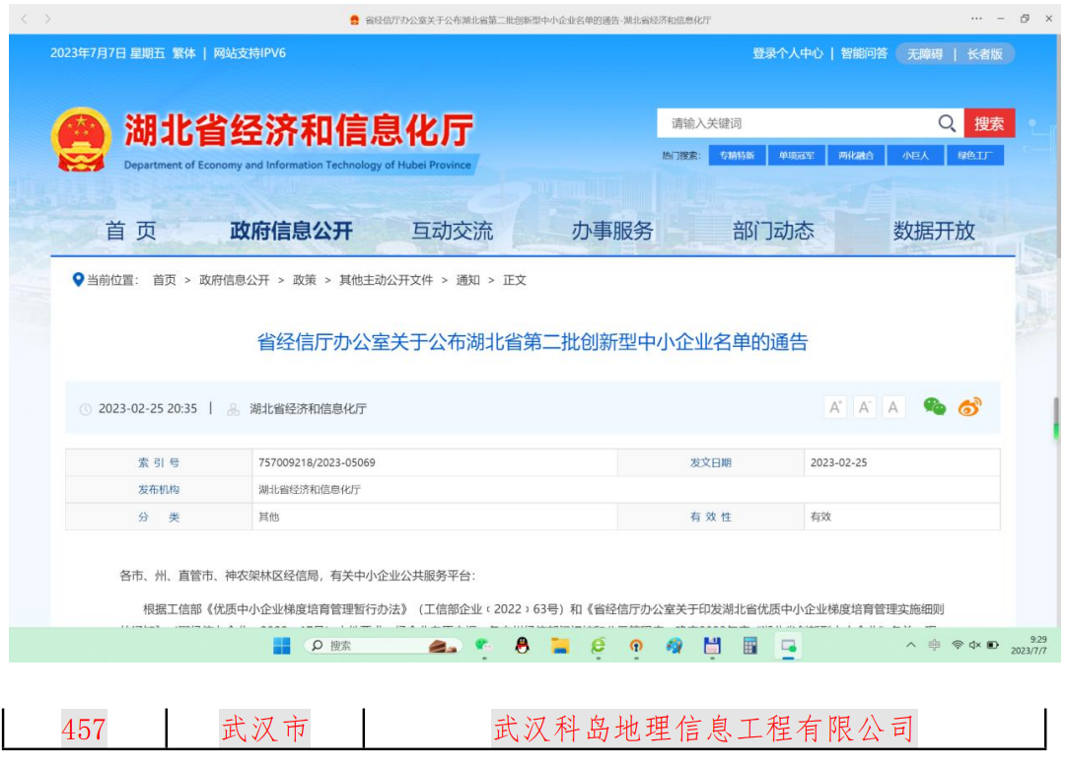Switch to 繁体 traditional Chinese
The image size is (1067, 766).
[x=183, y=53]
